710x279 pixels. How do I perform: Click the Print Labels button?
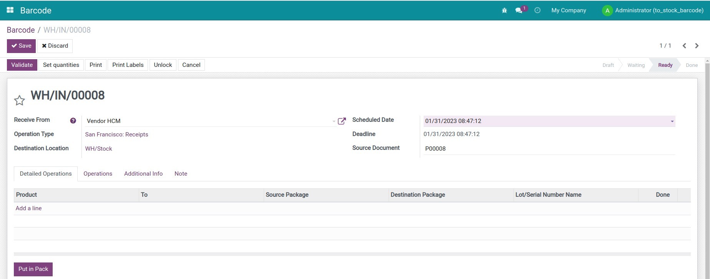[x=128, y=65]
